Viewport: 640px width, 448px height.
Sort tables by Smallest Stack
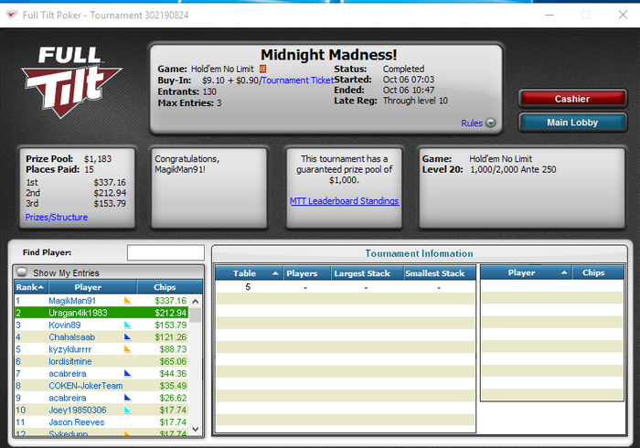coord(440,273)
